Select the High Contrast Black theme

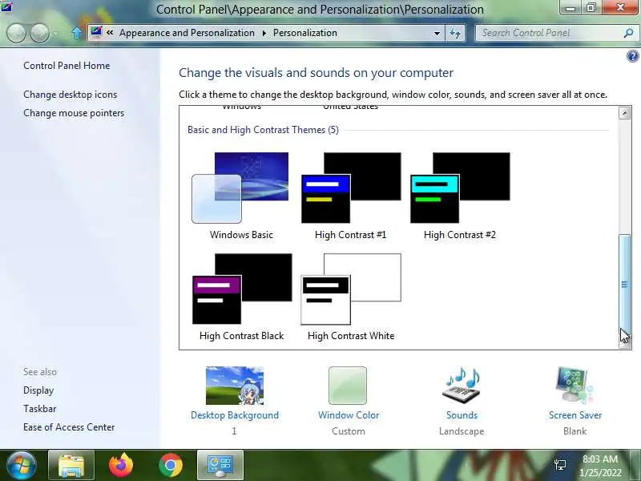[x=242, y=289]
